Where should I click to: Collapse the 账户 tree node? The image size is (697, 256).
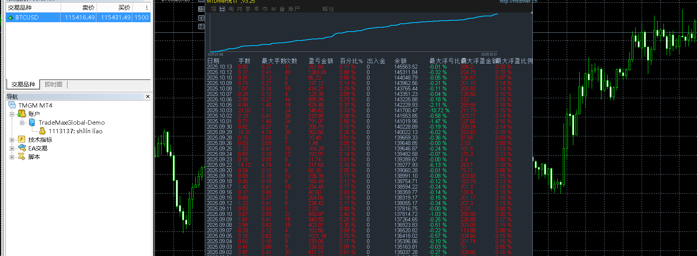[12, 114]
